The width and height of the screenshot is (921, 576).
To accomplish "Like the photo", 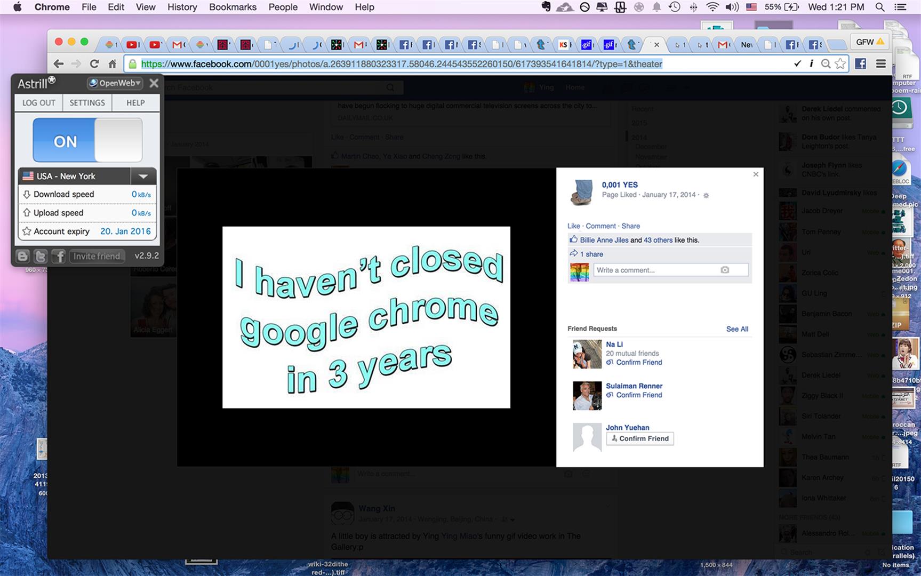I will (x=573, y=226).
